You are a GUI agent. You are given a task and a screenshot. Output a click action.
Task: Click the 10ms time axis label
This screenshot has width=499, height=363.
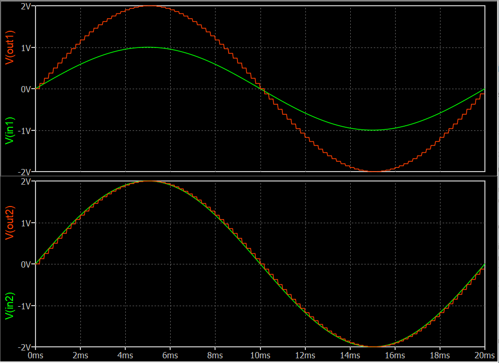(x=260, y=355)
